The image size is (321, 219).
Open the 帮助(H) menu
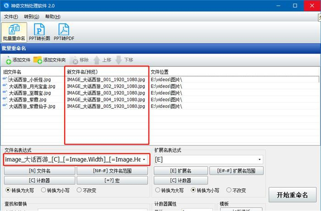[52, 17]
